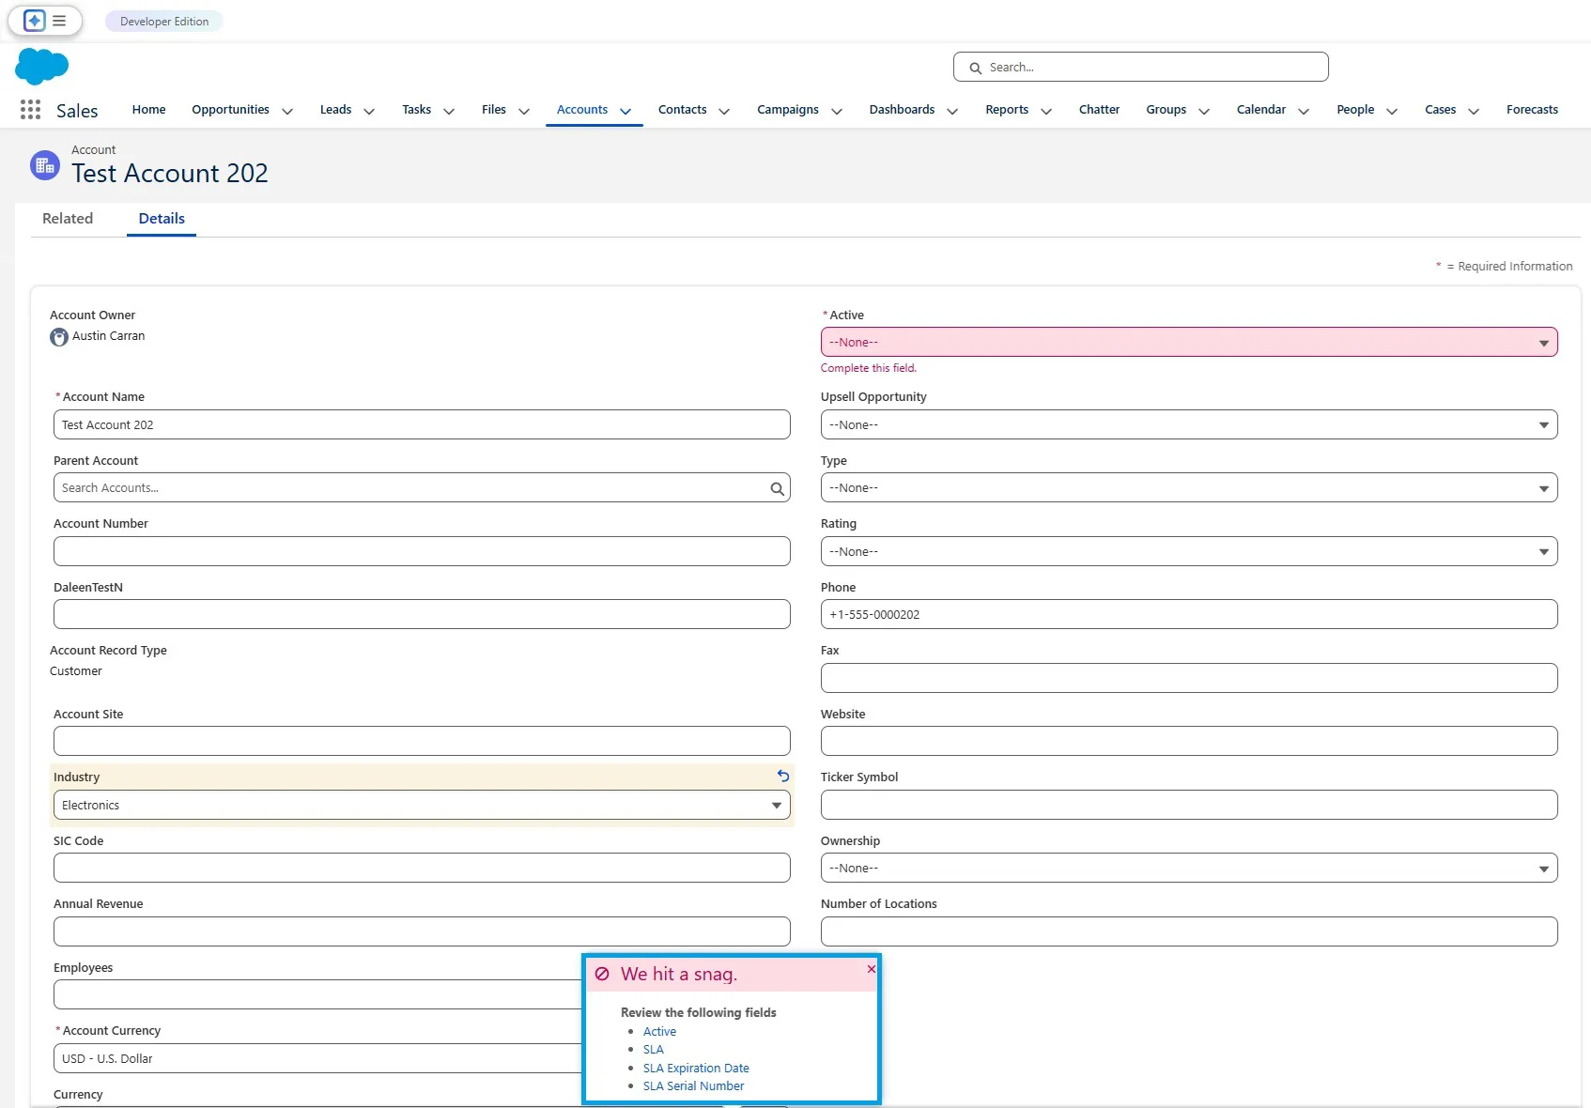
Task: Click the Fax input field
Action: tap(1189, 678)
